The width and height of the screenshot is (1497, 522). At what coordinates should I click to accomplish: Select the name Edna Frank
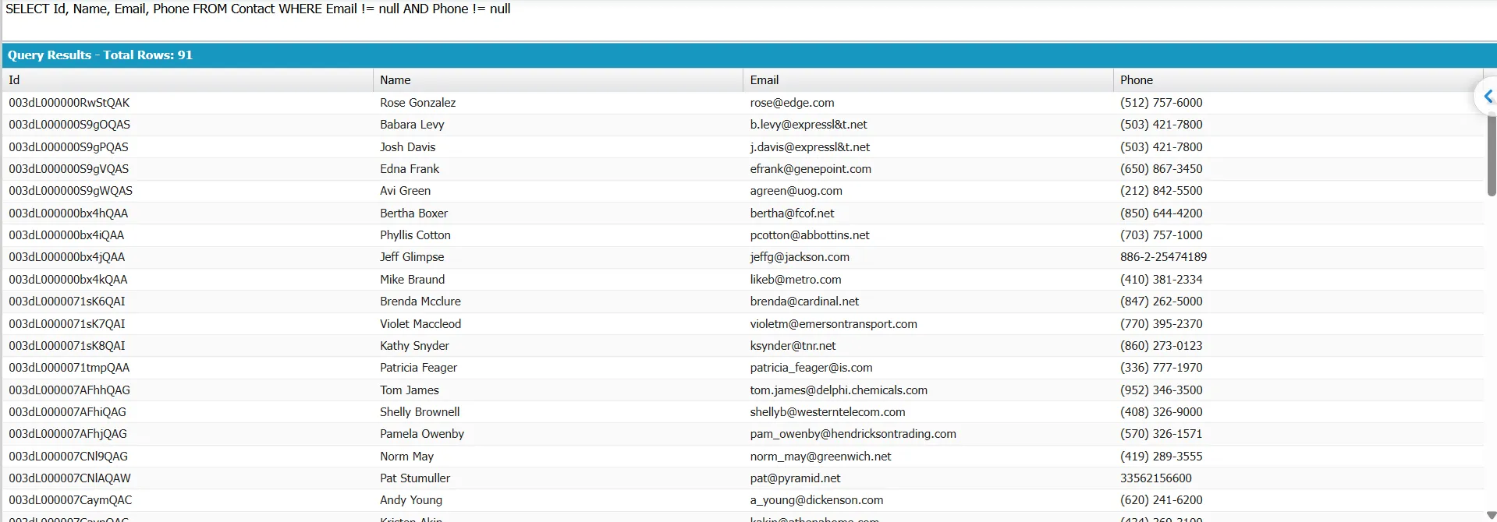tap(410, 169)
